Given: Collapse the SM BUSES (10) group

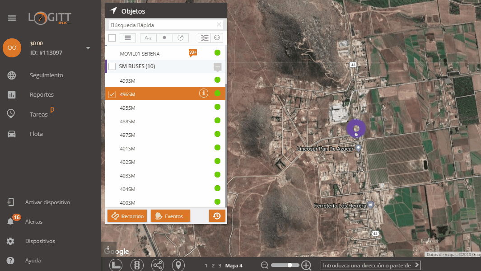Looking at the screenshot, I should (218, 67).
